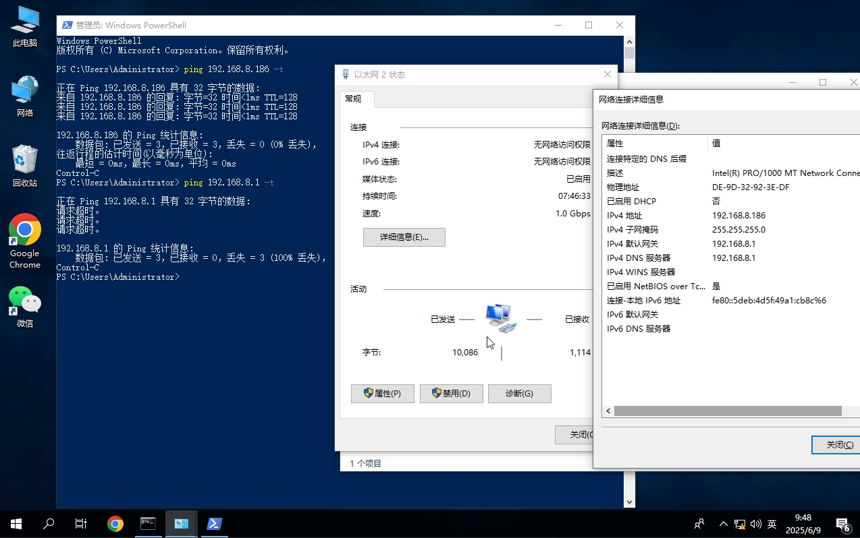The width and height of the screenshot is (860, 538).
Task: Open the 网络 desktop icon
Action: [25, 96]
